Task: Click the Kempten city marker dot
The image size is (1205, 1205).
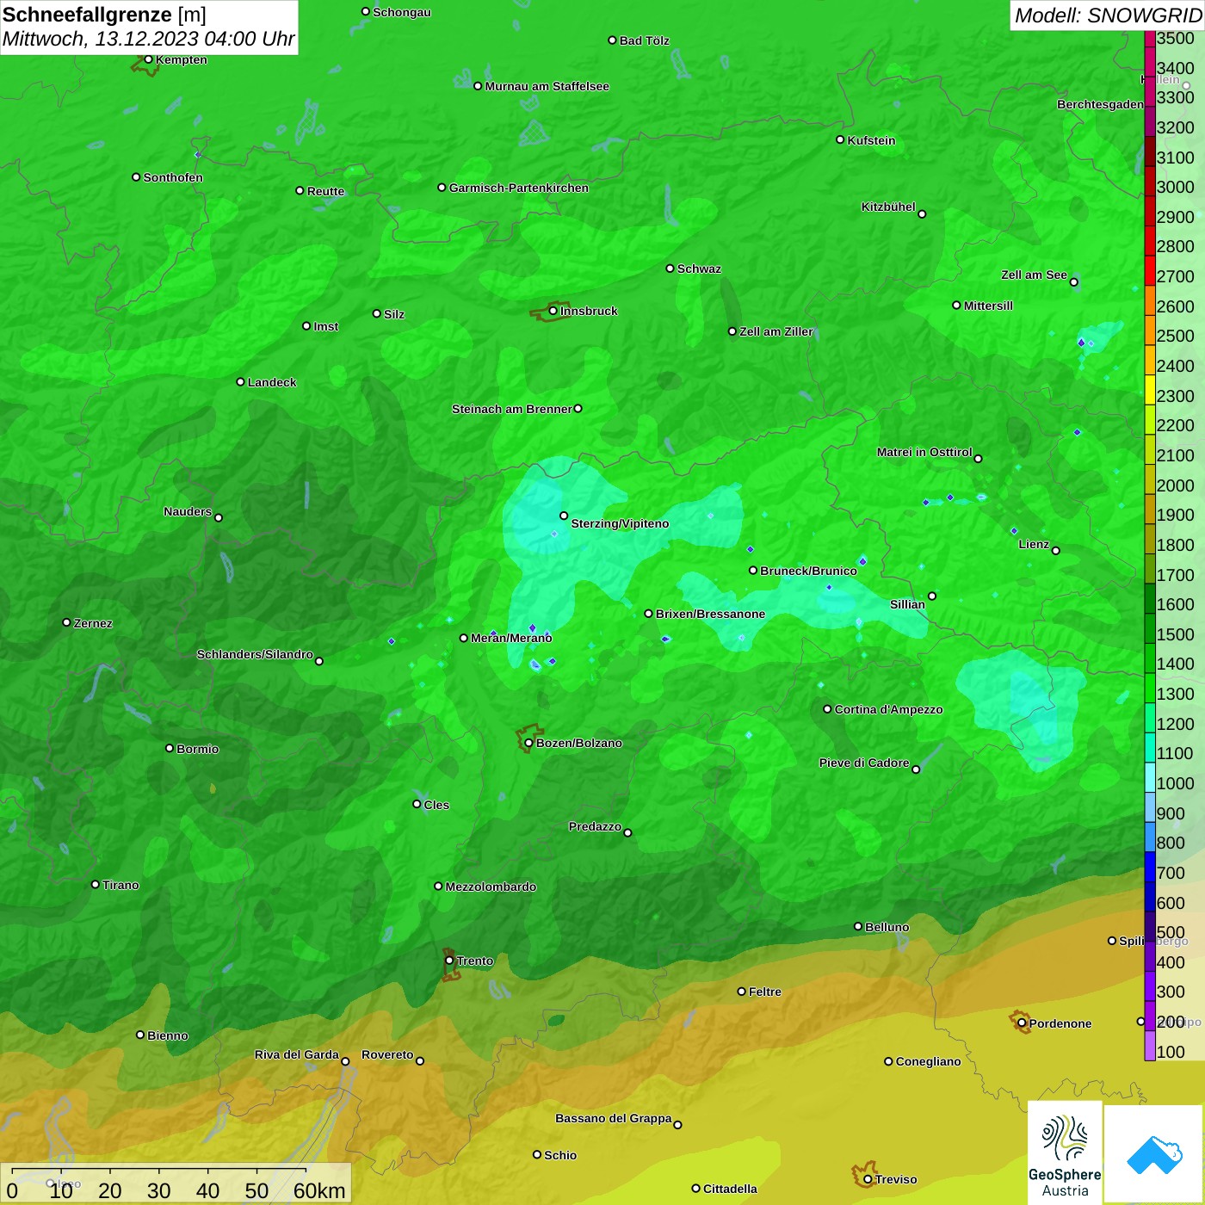Action: 148,59
